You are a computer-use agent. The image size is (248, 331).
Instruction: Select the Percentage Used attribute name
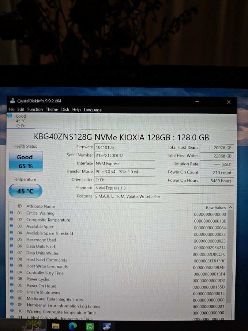tap(41, 240)
